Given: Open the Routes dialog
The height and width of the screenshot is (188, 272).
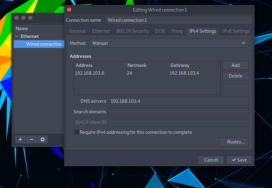Looking at the screenshot, I should coord(234,142).
